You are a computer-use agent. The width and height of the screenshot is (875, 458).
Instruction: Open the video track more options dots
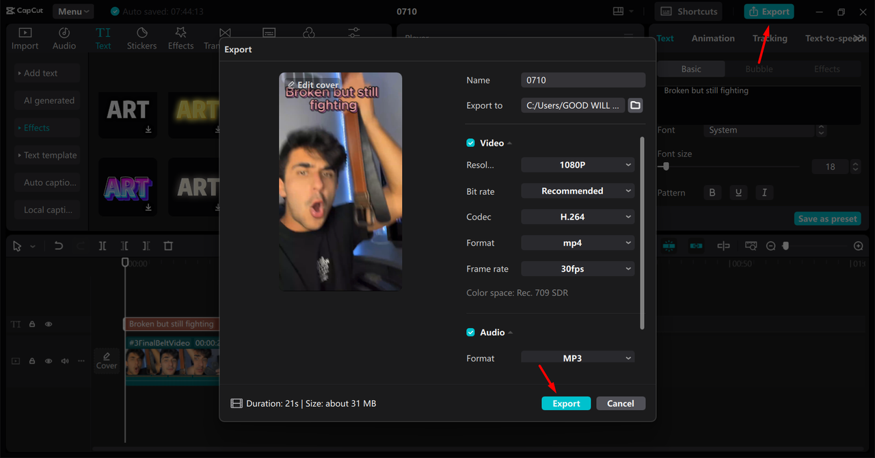click(81, 361)
